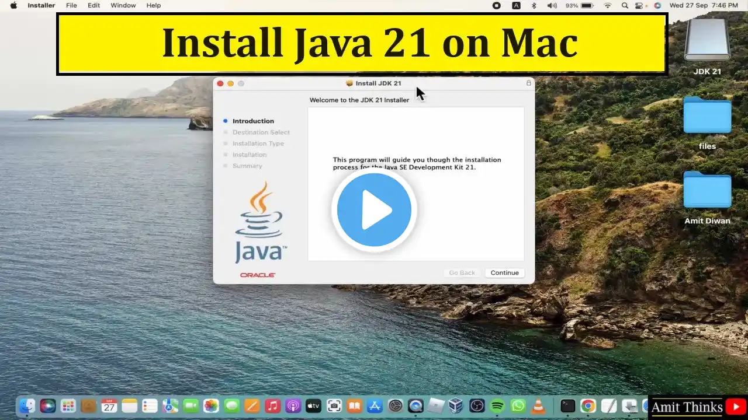This screenshot has height=420, width=748.
Task: Click the greyed-out Go Back button
Action: (x=462, y=273)
